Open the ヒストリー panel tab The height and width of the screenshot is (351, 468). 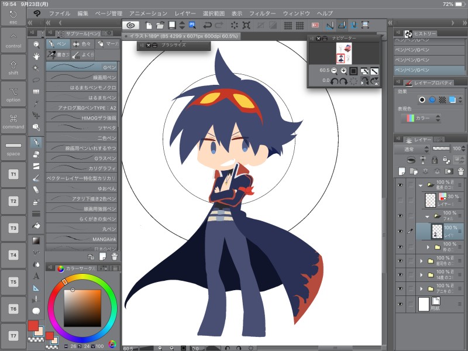click(x=421, y=34)
